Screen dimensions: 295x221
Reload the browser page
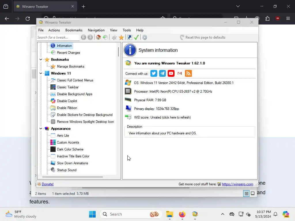(28, 19)
